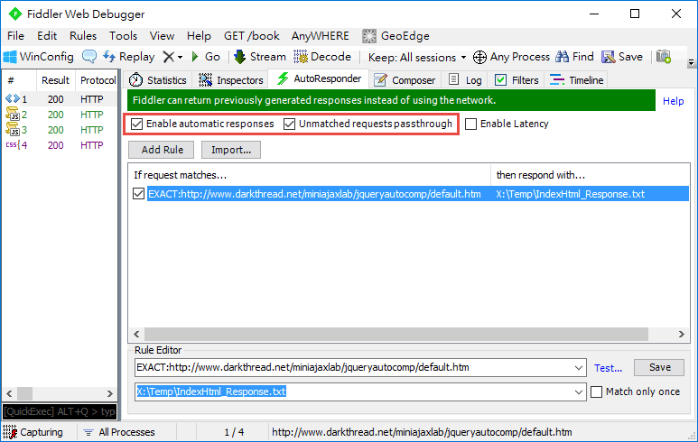This screenshot has height=442, width=698.
Task: Open the Help menu
Action: 199,36
